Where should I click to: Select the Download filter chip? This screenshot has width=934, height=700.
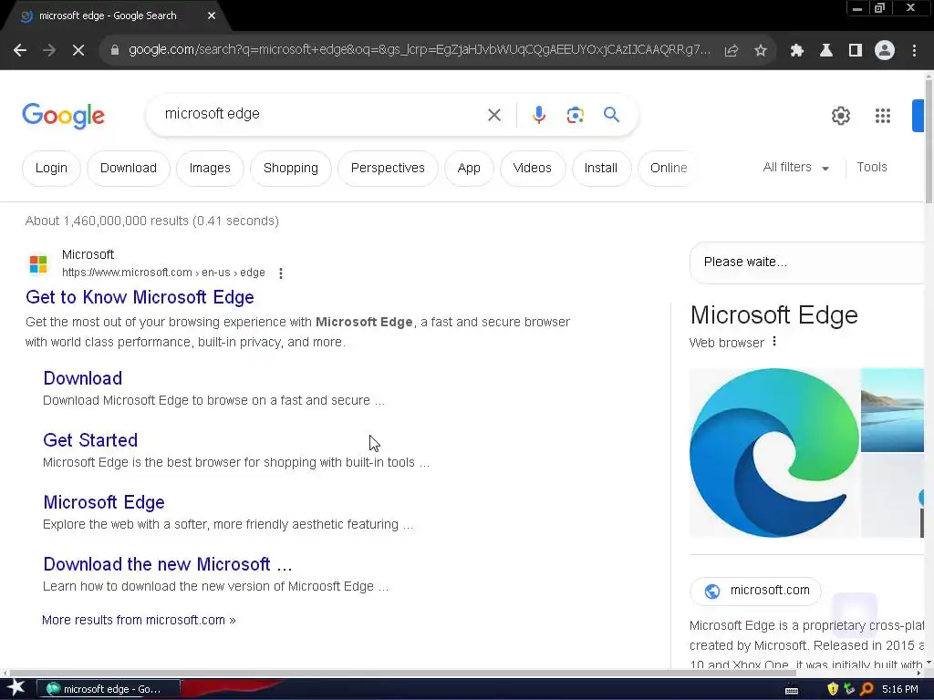pyautogui.click(x=129, y=169)
